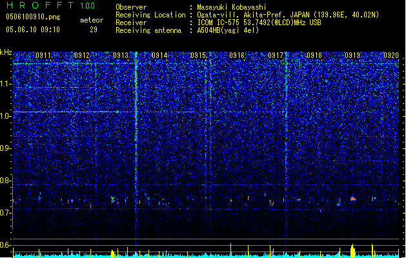Click the 0914 time marker
406x258 pixels.
[159, 55]
